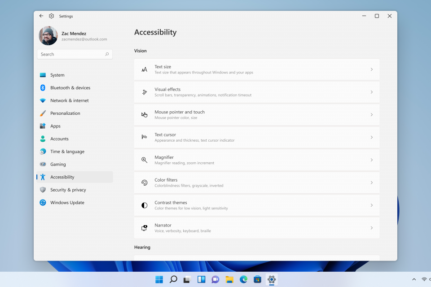This screenshot has width=431, height=287.
Task: Click the Bluetooth & devices icon
Action: (43, 88)
